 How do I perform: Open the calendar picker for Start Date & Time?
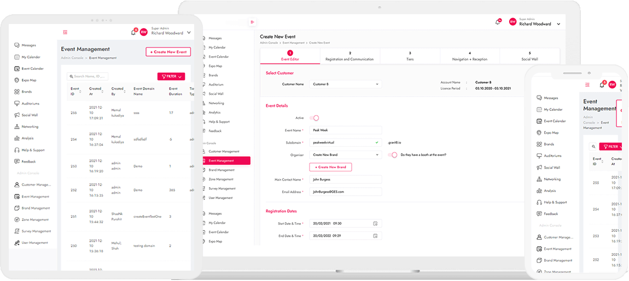[375, 224]
